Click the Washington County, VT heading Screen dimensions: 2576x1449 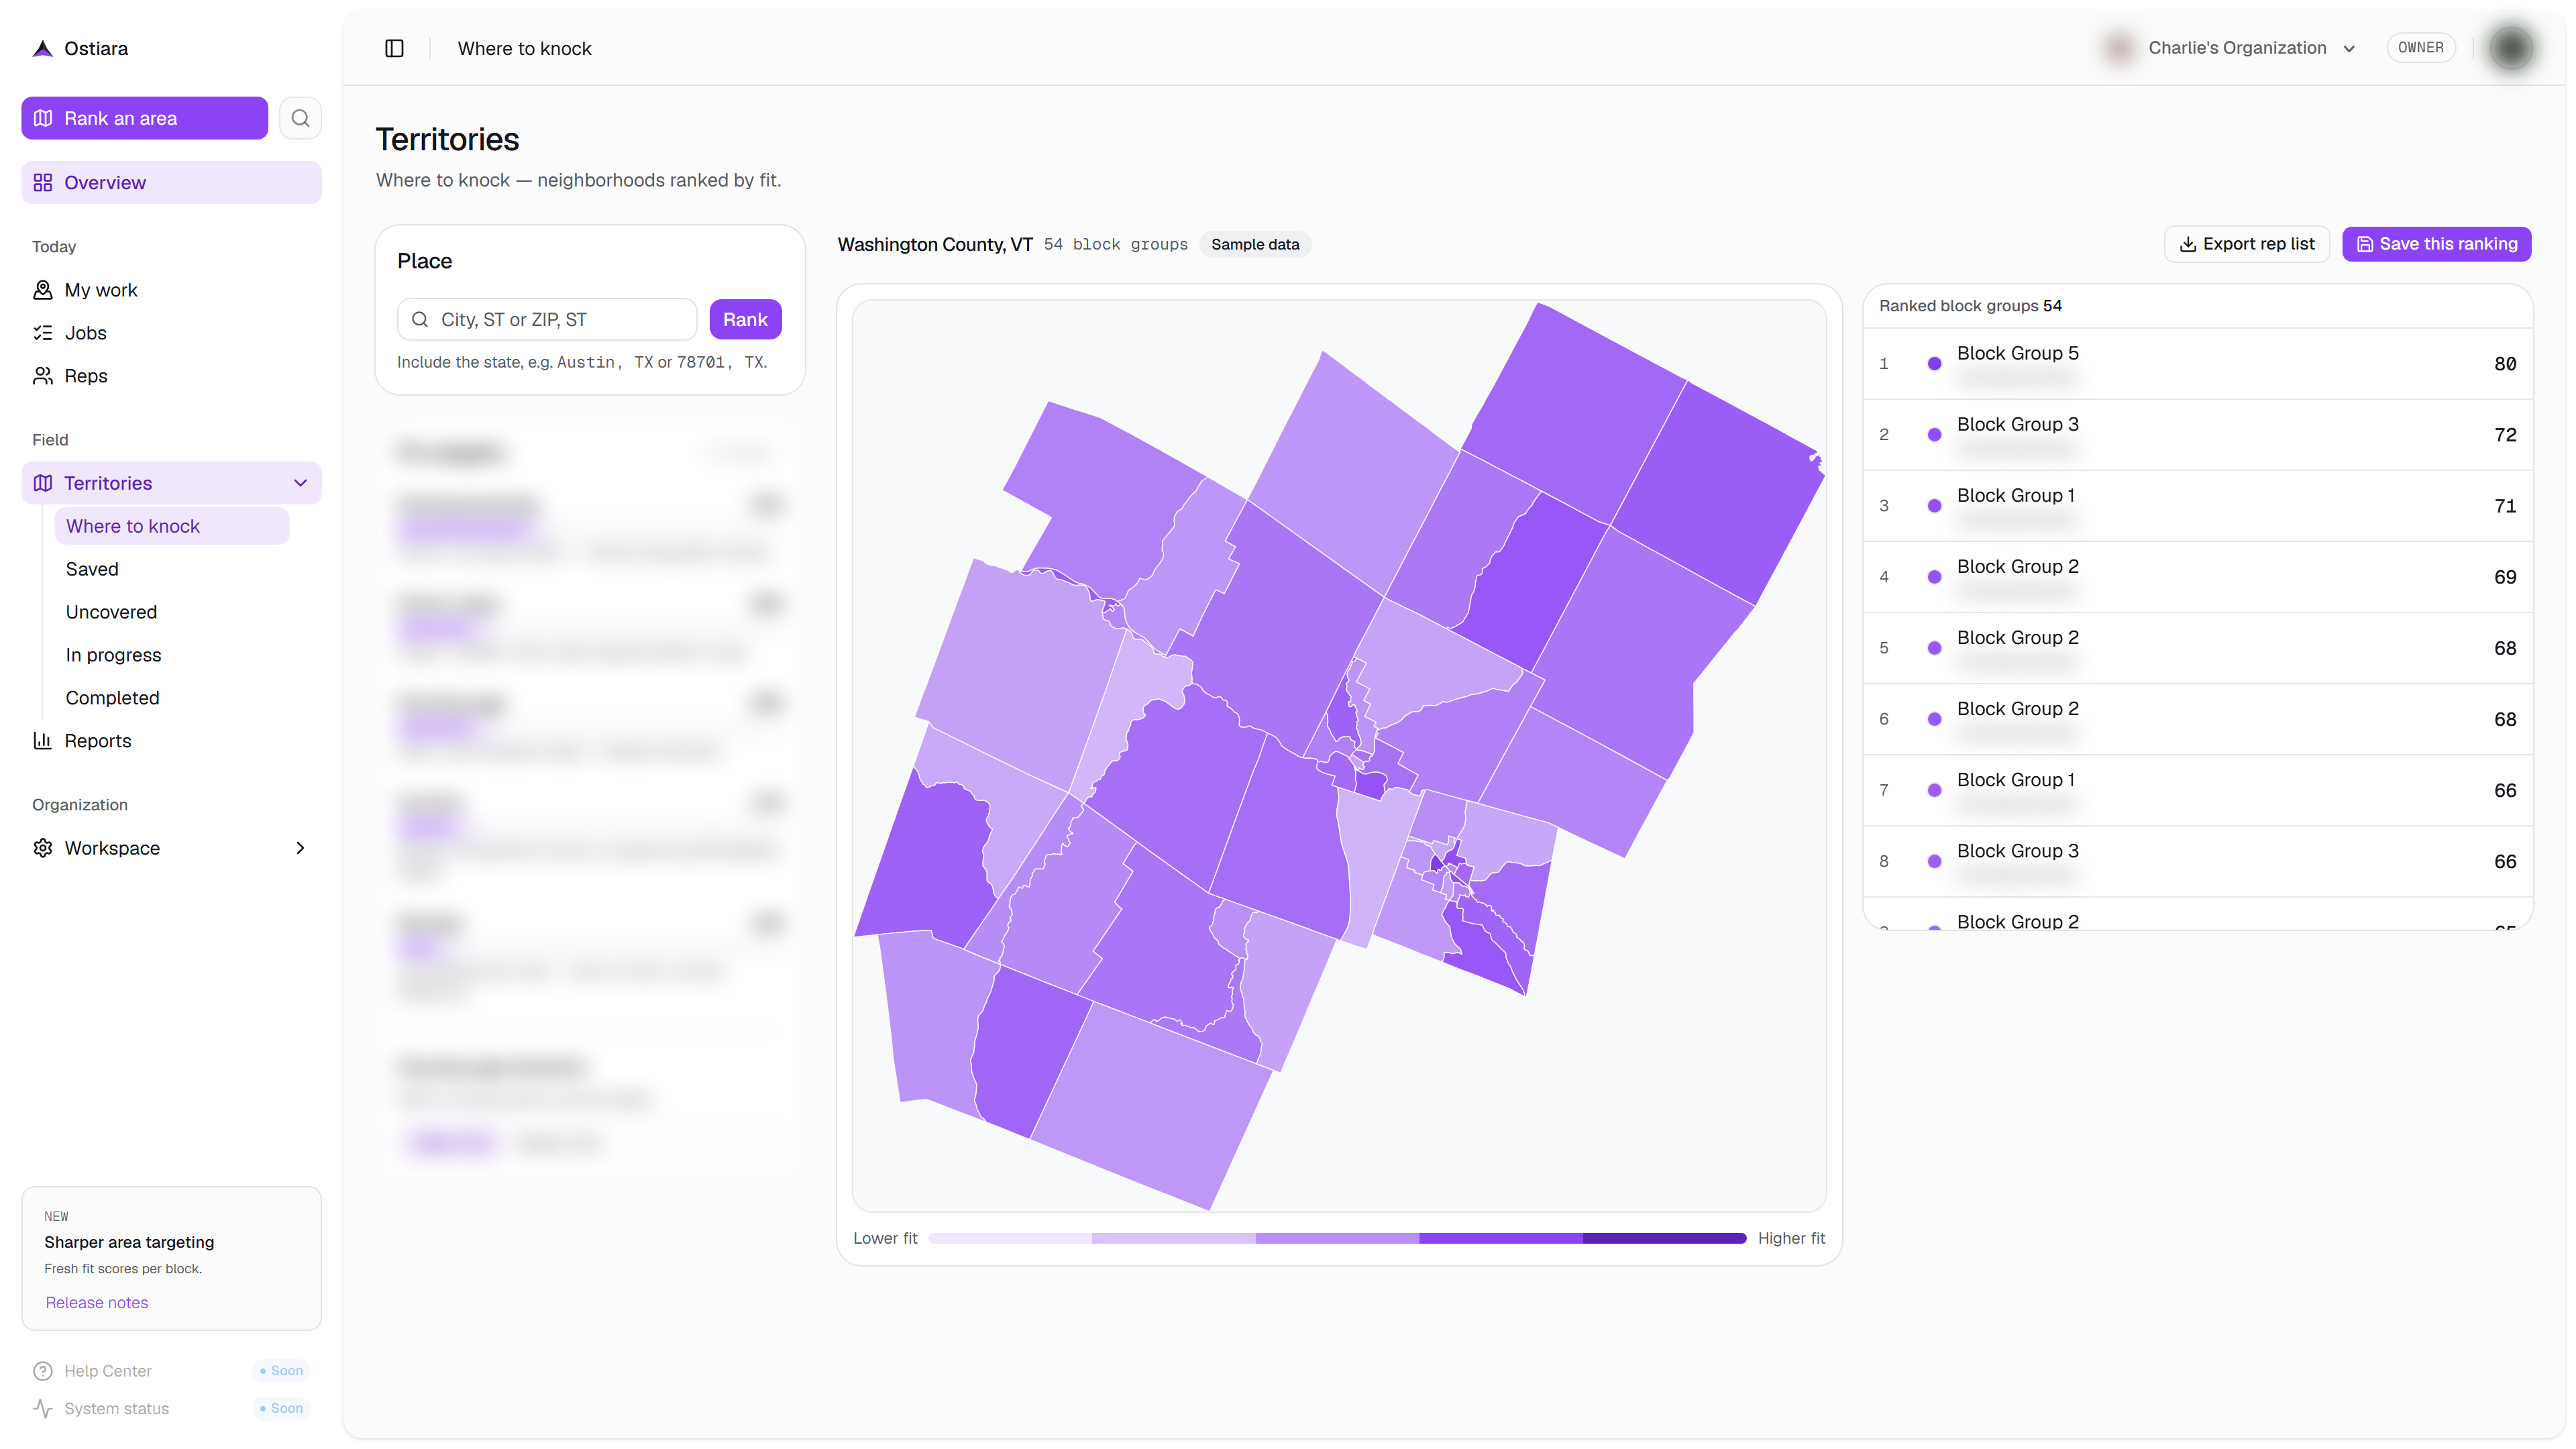934,244
